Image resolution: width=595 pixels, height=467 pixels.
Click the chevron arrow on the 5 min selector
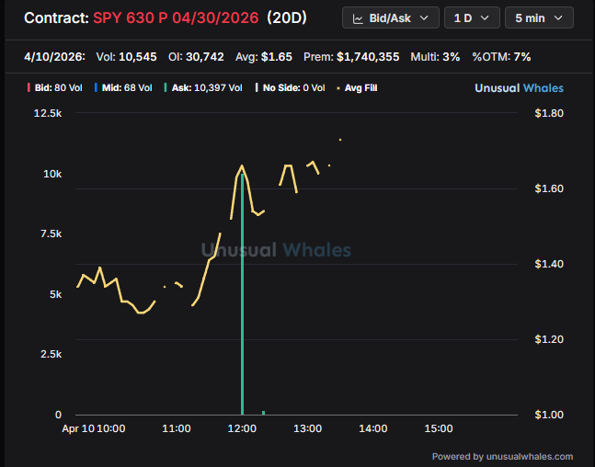pyautogui.click(x=558, y=17)
